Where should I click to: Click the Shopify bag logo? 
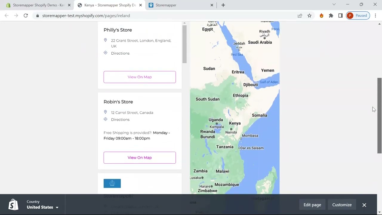point(13,205)
